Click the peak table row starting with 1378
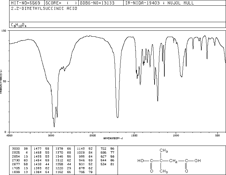Viewport: 226px width, 175px height. pos(63,149)
